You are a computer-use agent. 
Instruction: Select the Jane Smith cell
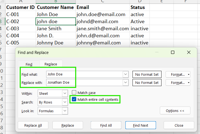(56, 29)
